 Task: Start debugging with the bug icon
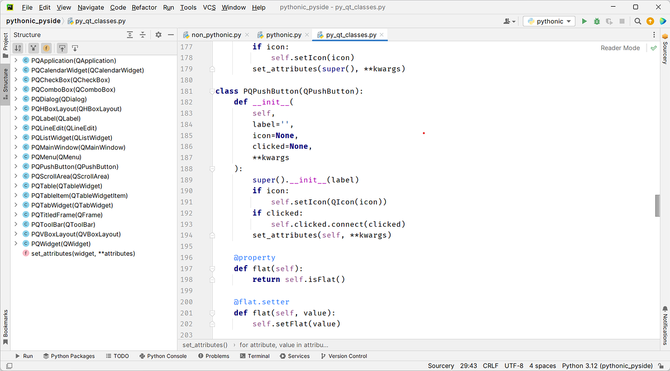coord(596,21)
